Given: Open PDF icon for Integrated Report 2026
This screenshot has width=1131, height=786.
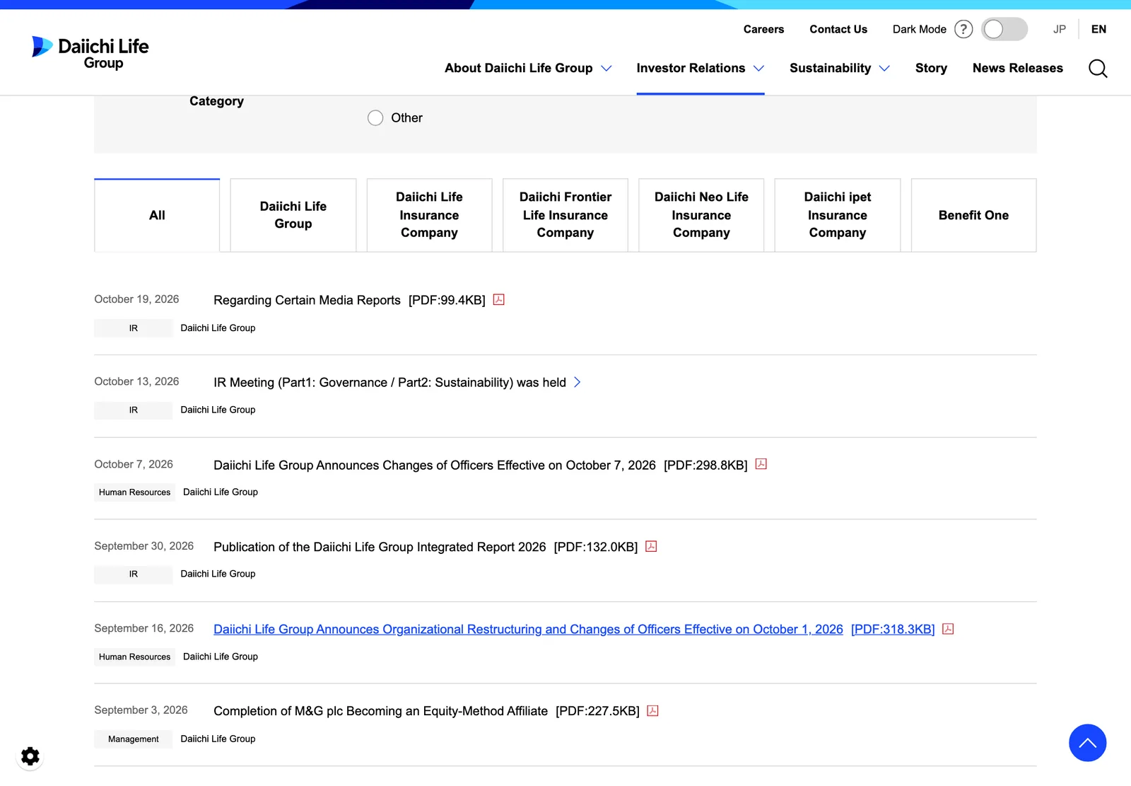Looking at the screenshot, I should pyautogui.click(x=651, y=547).
